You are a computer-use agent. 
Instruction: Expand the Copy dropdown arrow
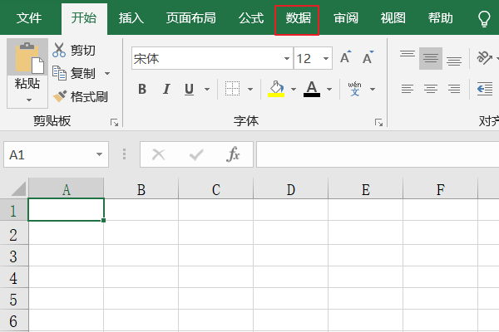point(107,73)
